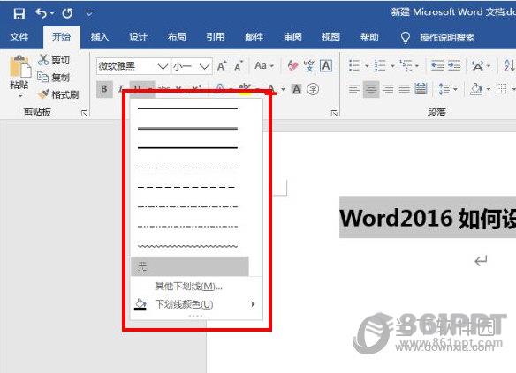Click the Sort icon in paragraph group
Image resolution: width=516 pixels, height=373 pixels.
(509, 65)
